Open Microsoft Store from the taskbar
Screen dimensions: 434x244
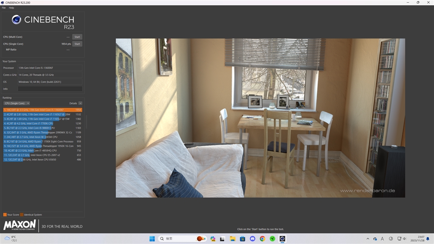click(x=242, y=239)
